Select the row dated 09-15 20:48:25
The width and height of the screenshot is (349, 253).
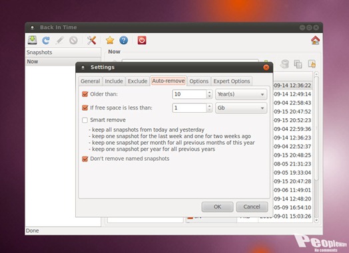(x=292, y=155)
